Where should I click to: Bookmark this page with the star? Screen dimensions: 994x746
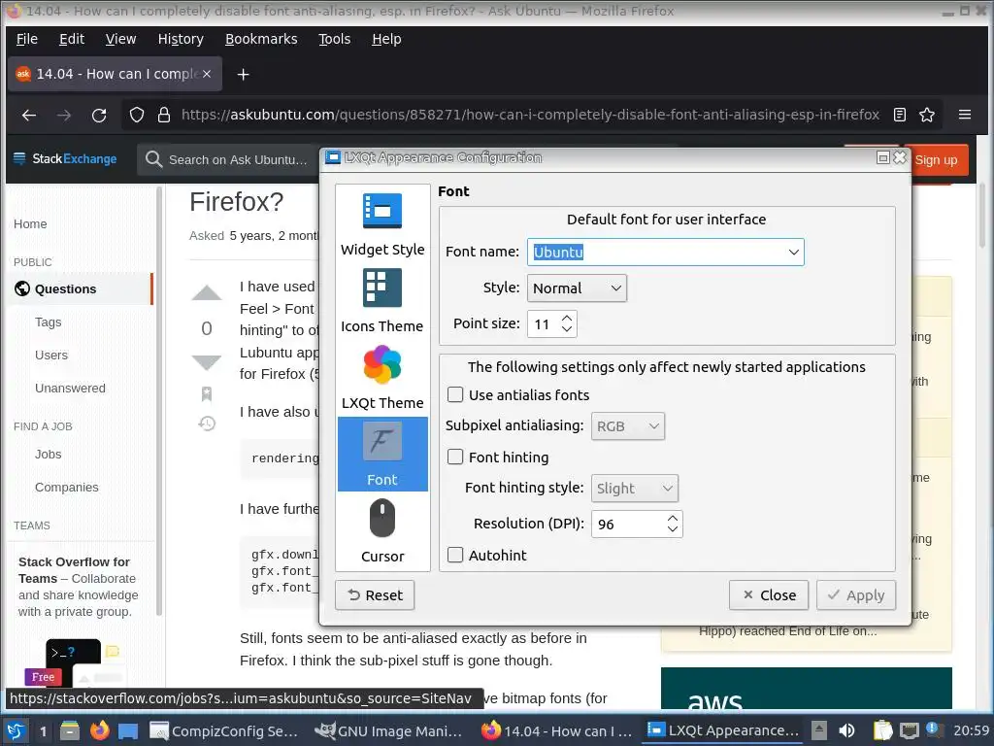click(x=927, y=115)
